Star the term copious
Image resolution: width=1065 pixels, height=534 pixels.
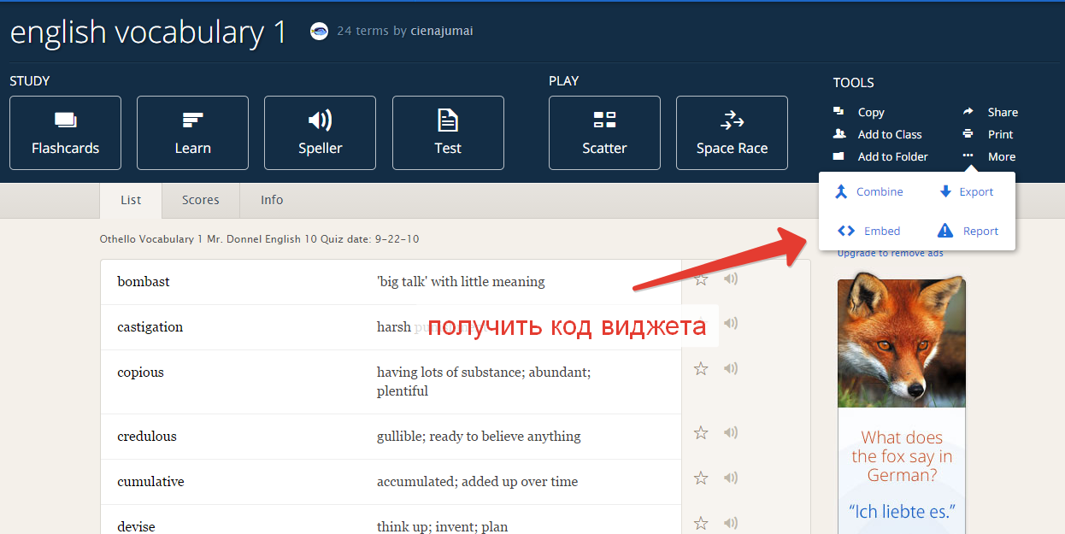(701, 369)
